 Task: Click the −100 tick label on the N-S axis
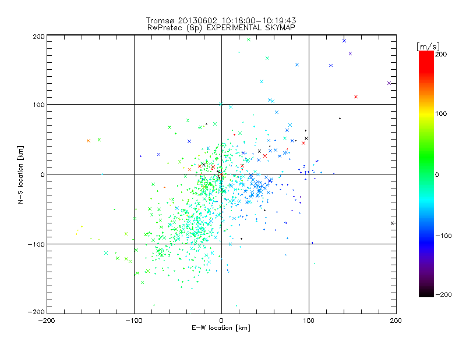[x=36, y=244]
